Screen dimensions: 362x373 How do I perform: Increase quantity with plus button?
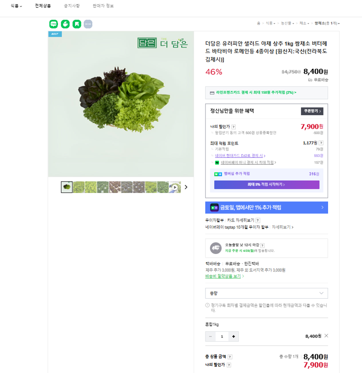233,336
